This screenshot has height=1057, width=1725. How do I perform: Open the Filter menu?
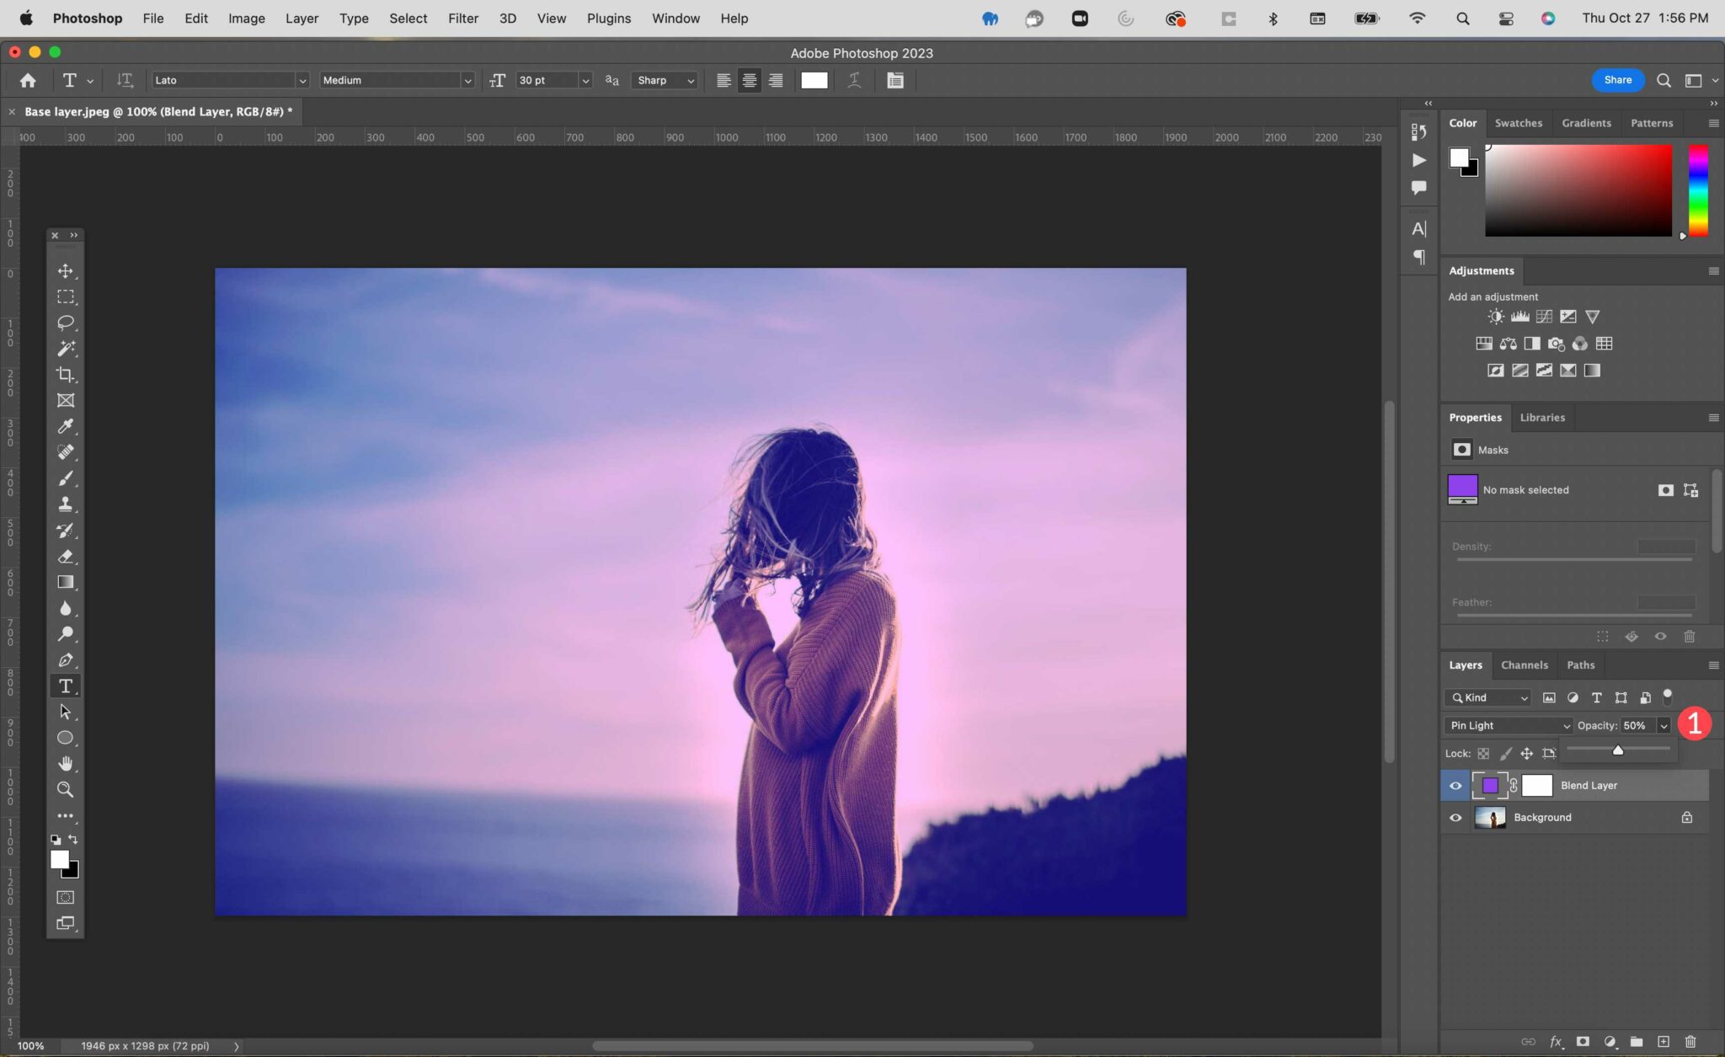click(x=463, y=19)
